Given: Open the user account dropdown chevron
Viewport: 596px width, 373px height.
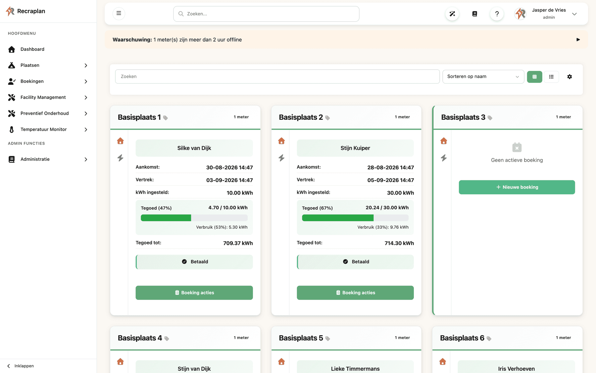Looking at the screenshot, I should [x=574, y=14].
